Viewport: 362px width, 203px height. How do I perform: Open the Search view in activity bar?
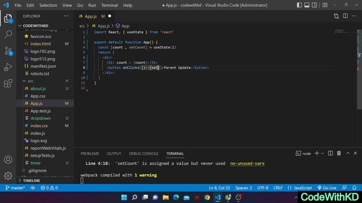coord(8,34)
